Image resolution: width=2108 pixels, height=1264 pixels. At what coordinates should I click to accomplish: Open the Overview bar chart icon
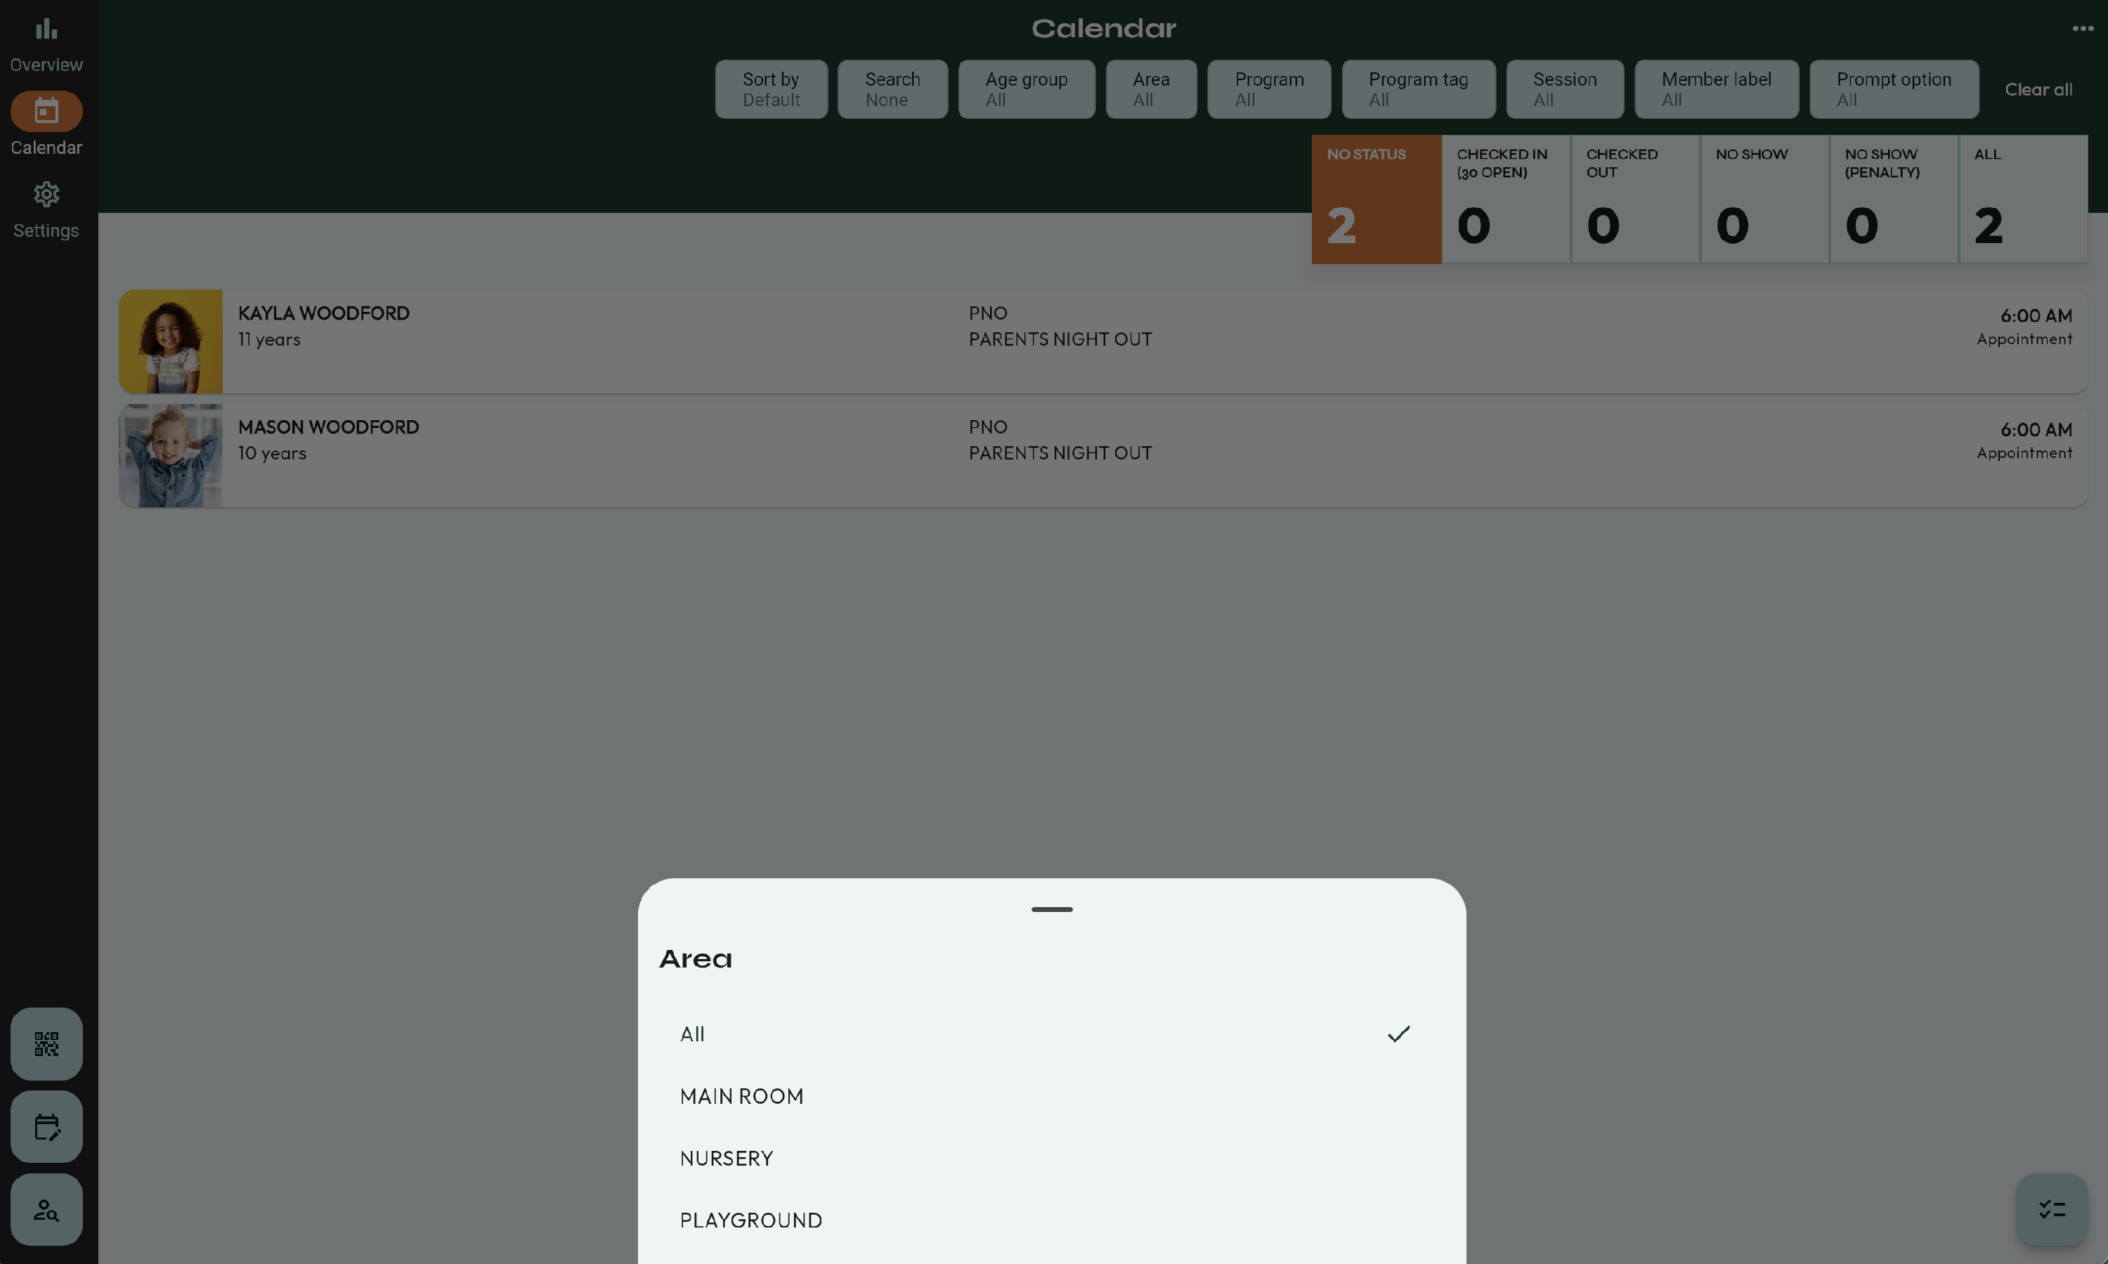(x=46, y=31)
